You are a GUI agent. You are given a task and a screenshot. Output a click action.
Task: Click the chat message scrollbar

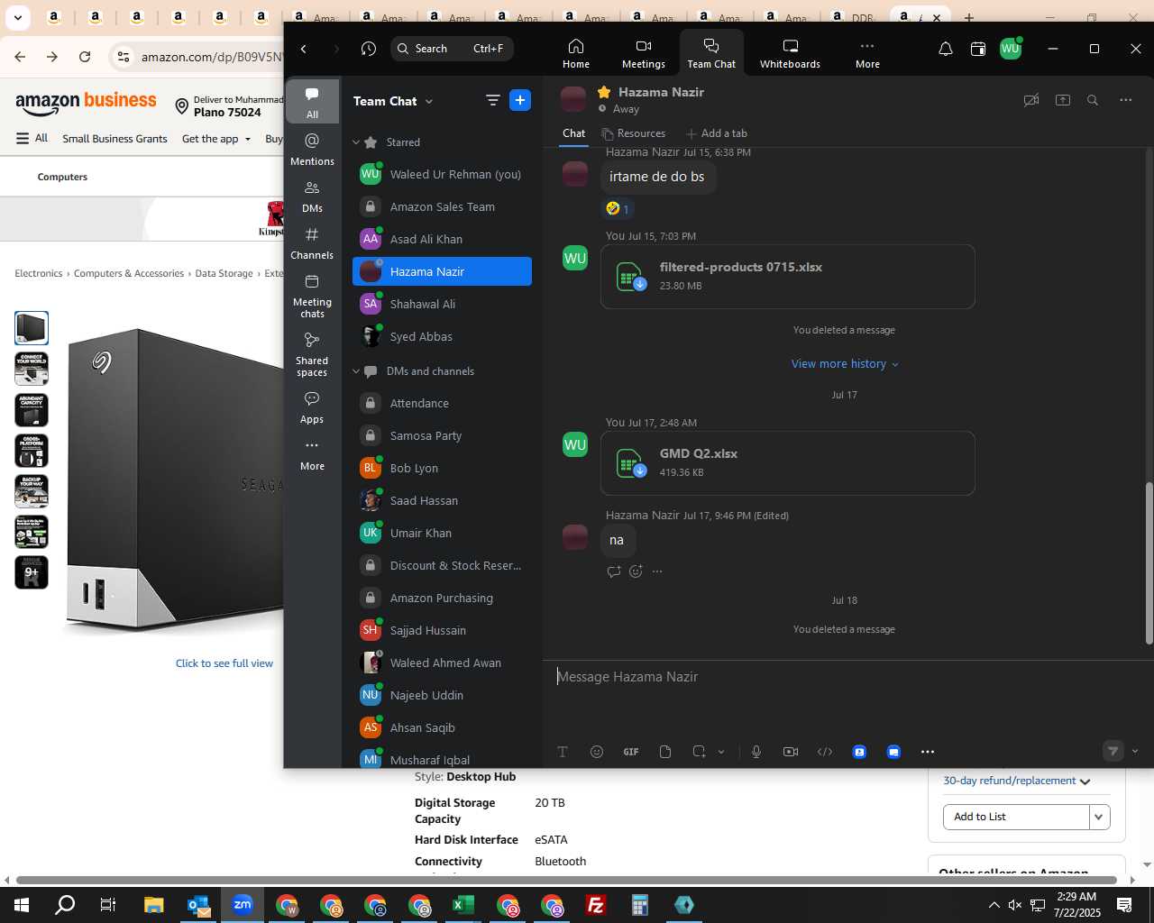click(1149, 563)
